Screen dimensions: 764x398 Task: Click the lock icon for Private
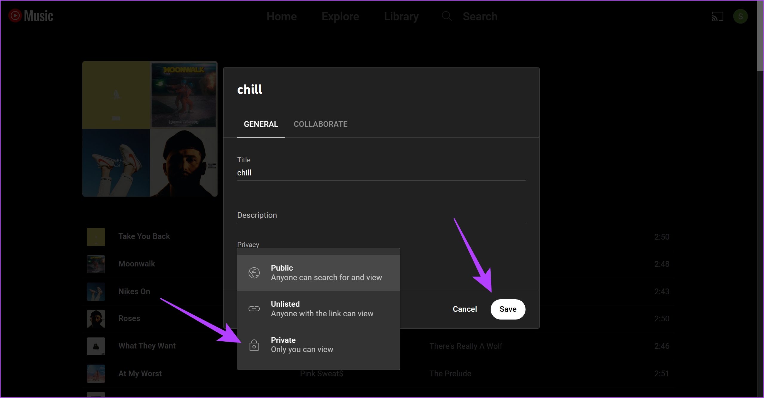point(254,345)
